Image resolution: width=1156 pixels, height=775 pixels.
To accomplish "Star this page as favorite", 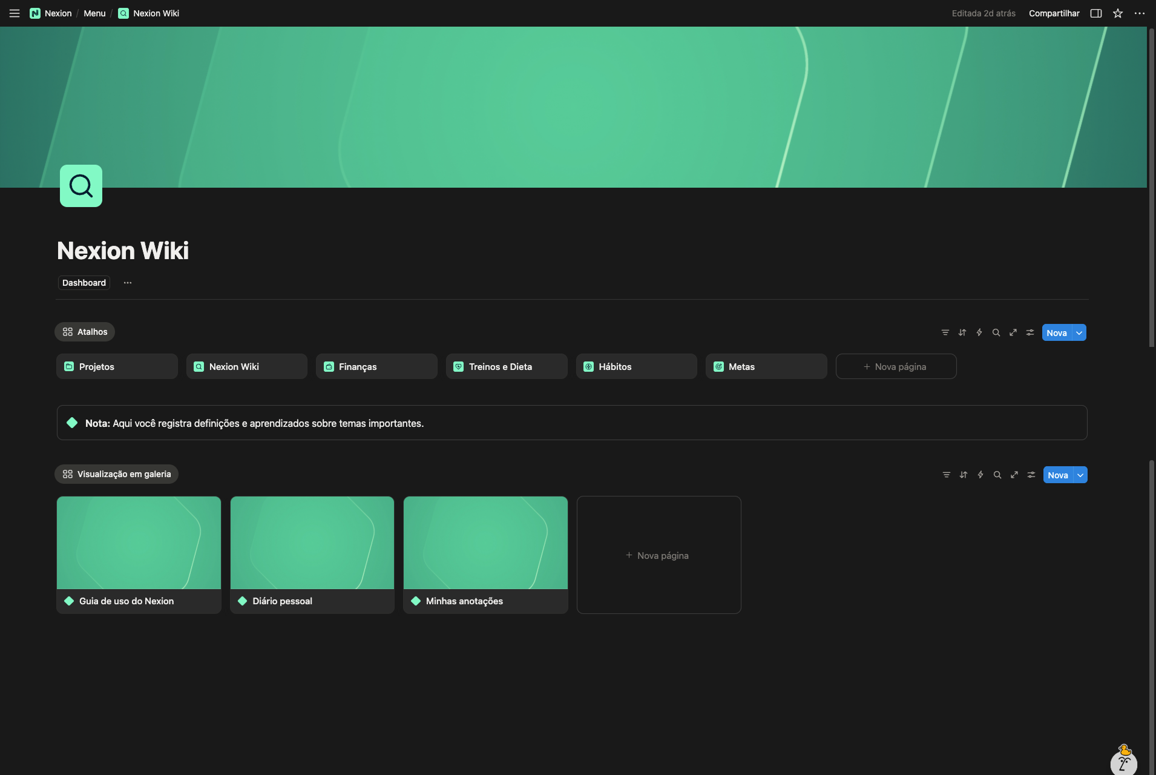I will [x=1118, y=13].
